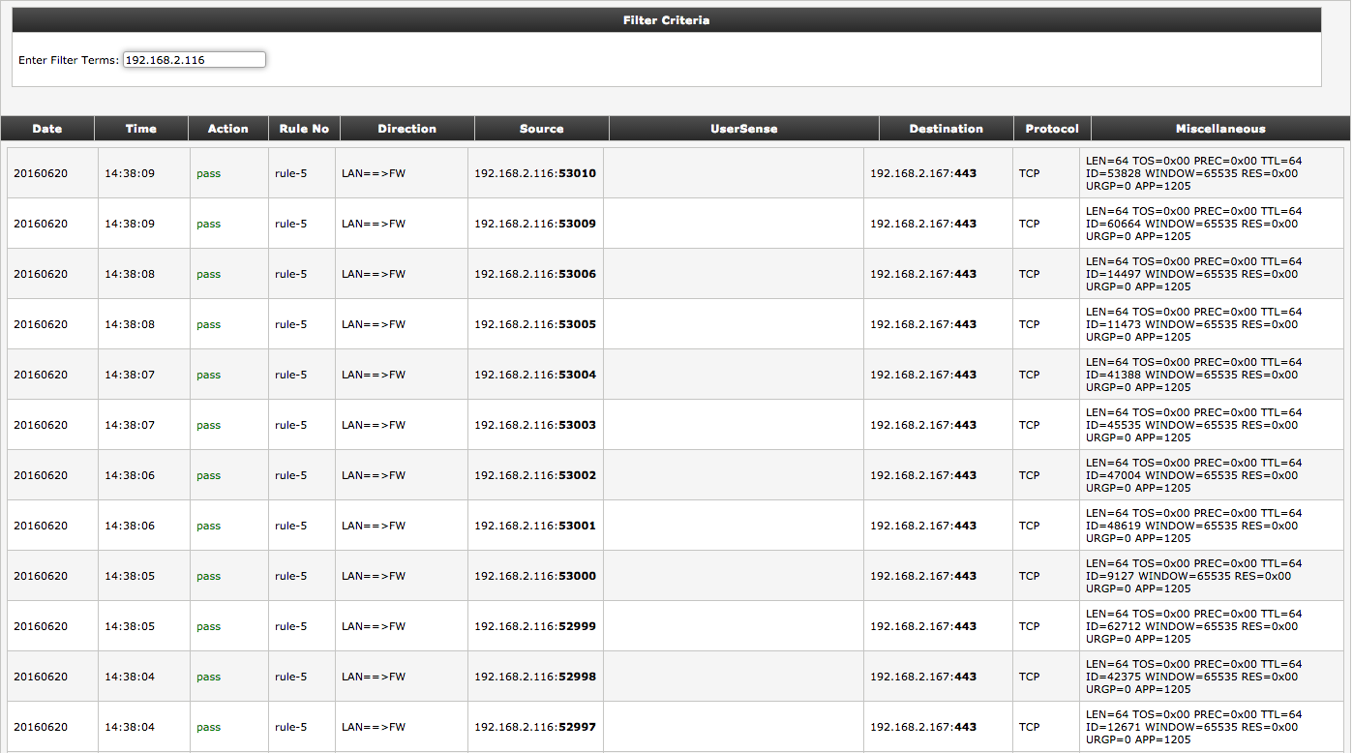The width and height of the screenshot is (1353, 753).
Task: Click the Filter Criteria panel title
Action: pyautogui.click(x=666, y=20)
